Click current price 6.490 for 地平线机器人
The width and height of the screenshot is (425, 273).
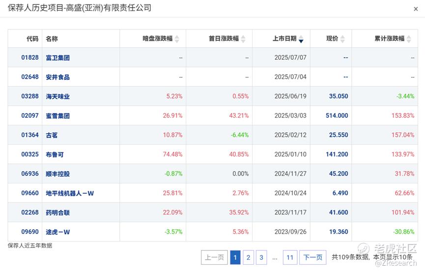(340, 193)
